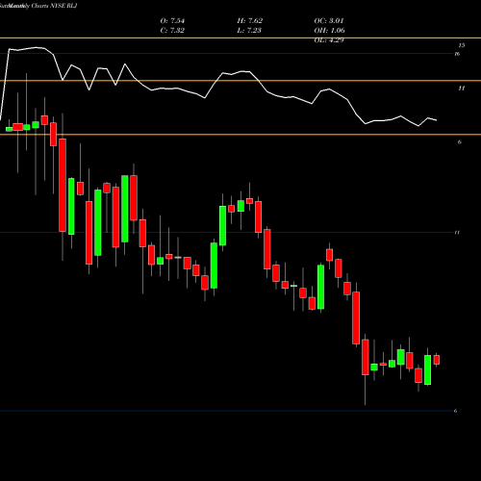Click the "6" label at the lowest blue line
The width and height of the screenshot is (481, 481).
pos(455,411)
